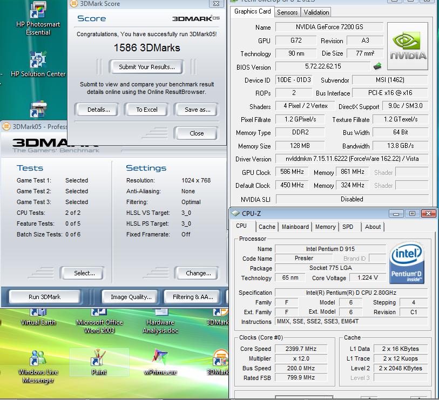Close the 3DMark Score dialog via Close button
This screenshot has height=400, width=439.
tap(197, 133)
